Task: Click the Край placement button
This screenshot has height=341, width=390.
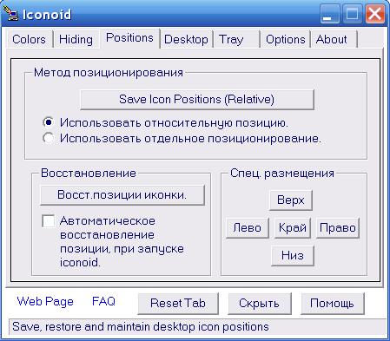Action: click(293, 228)
